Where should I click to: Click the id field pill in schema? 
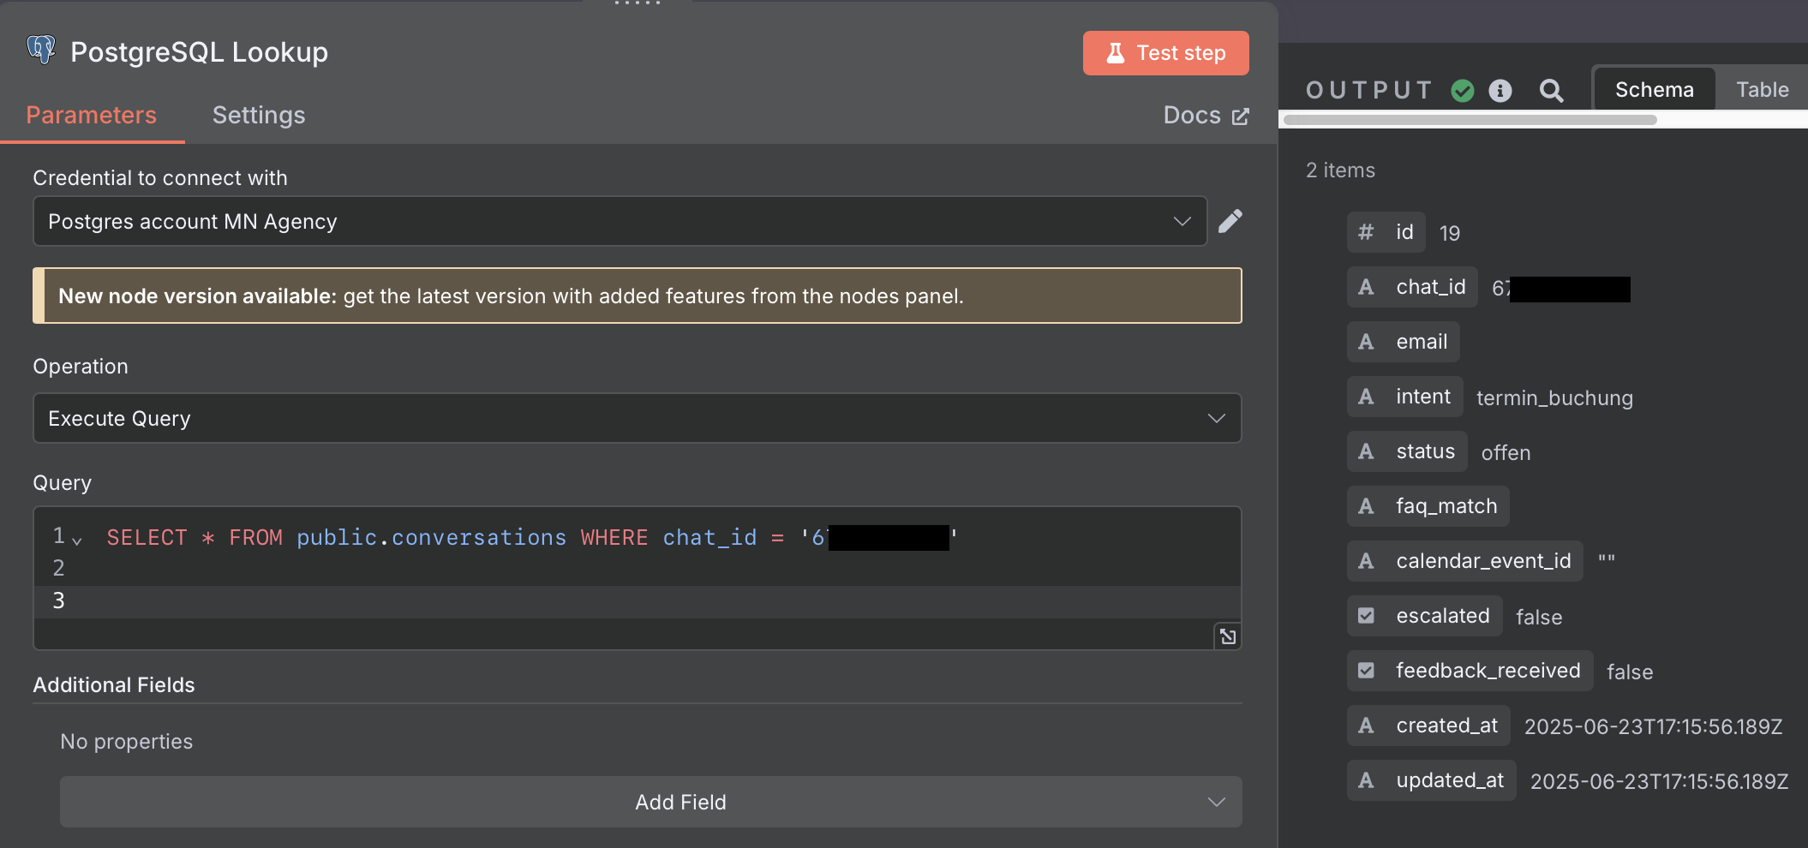point(1386,232)
